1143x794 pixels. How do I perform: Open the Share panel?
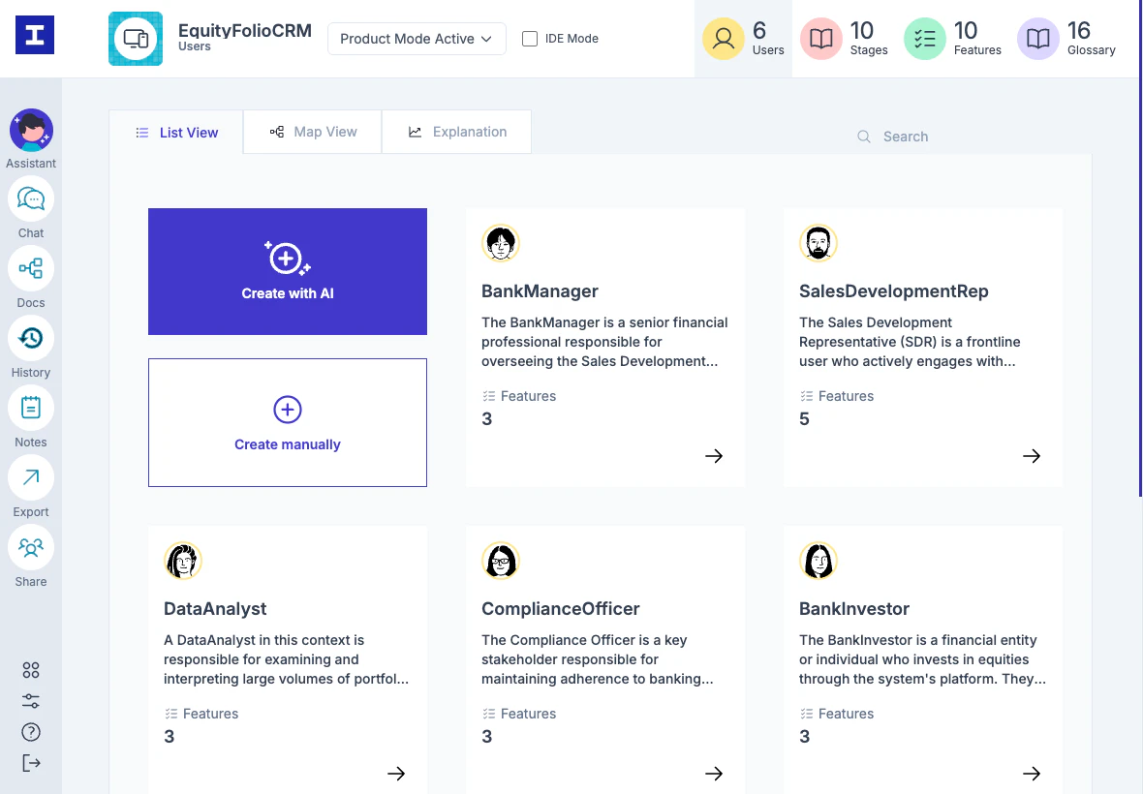[x=31, y=547]
